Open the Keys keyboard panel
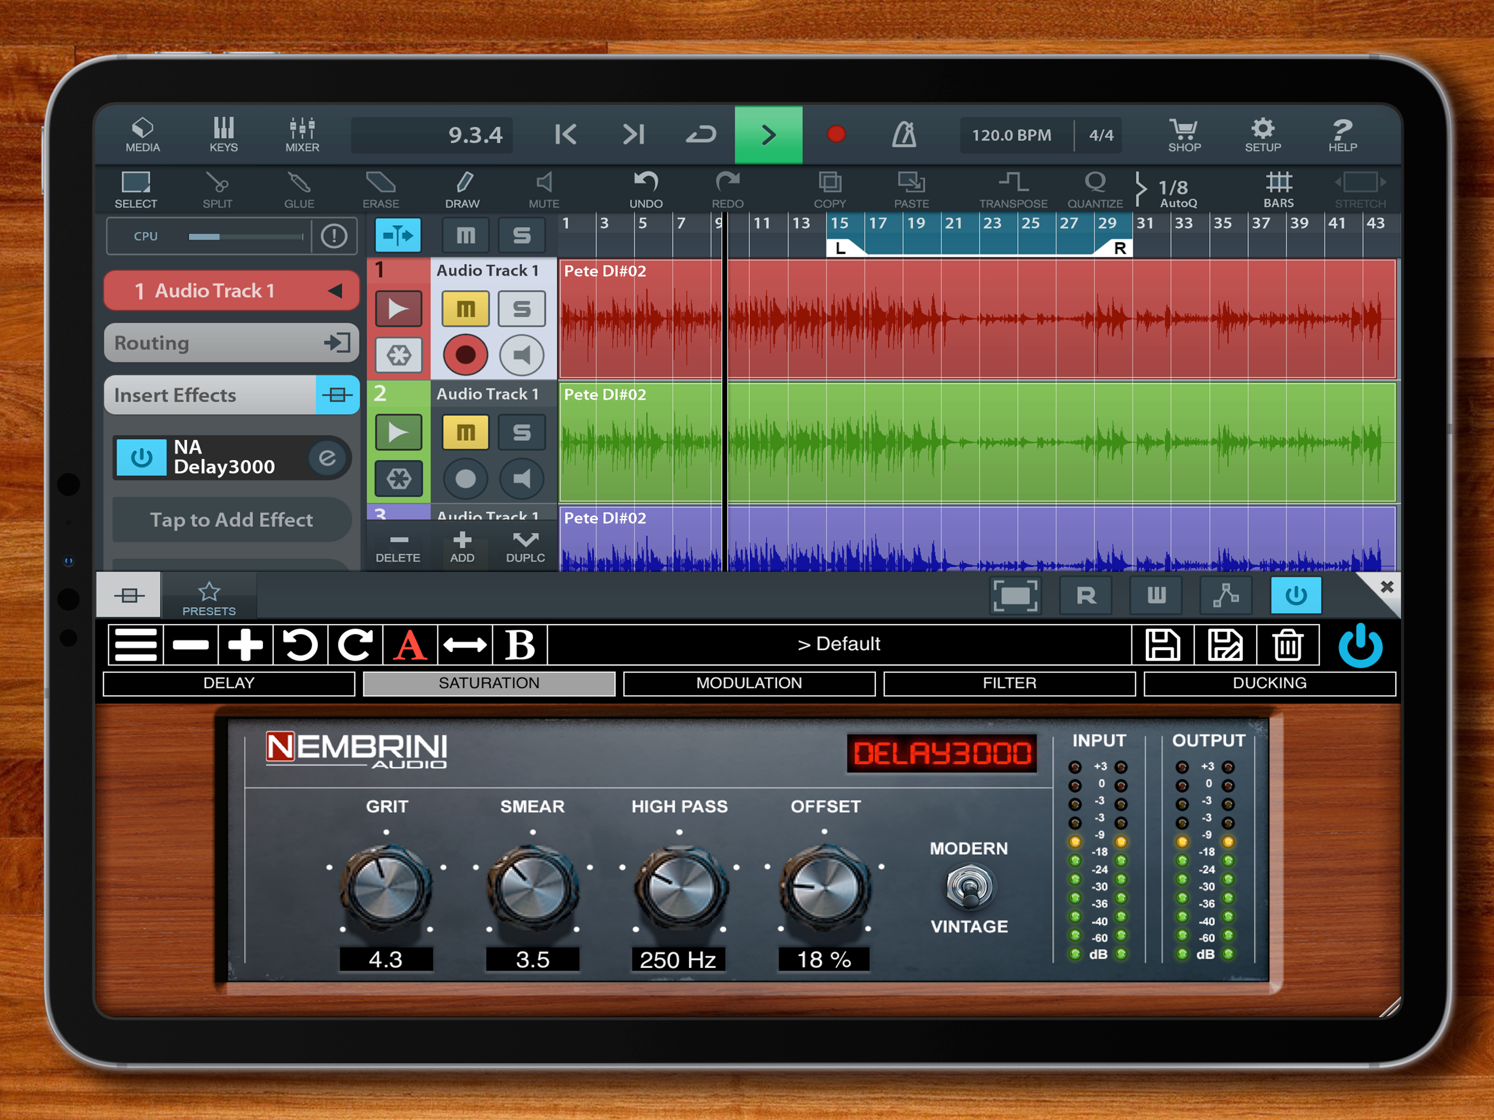This screenshot has height=1120, width=1494. pos(224,135)
